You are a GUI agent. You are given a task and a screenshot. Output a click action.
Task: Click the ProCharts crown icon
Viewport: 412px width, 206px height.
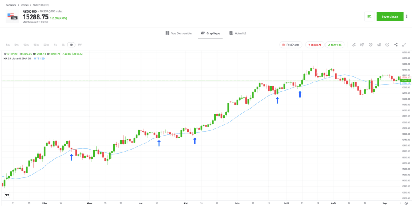point(284,45)
